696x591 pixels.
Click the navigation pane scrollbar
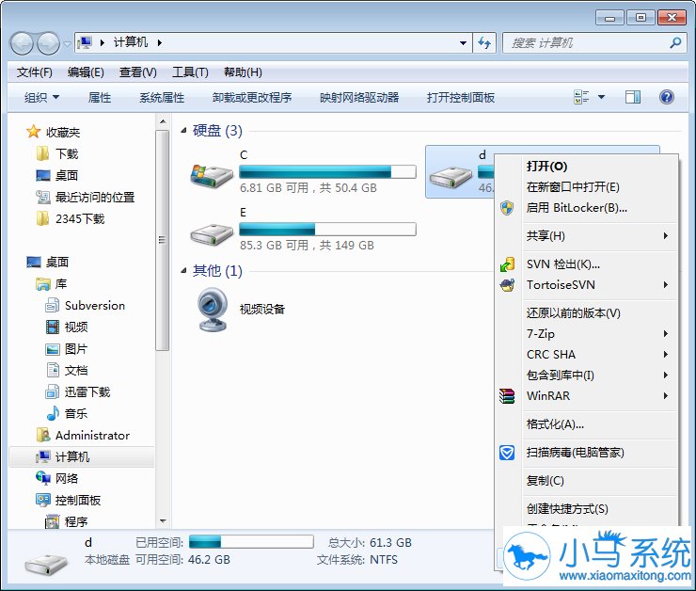pos(163,240)
